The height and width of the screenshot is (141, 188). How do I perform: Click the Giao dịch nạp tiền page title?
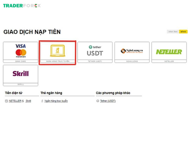pyautogui.click(x=32, y=32)
